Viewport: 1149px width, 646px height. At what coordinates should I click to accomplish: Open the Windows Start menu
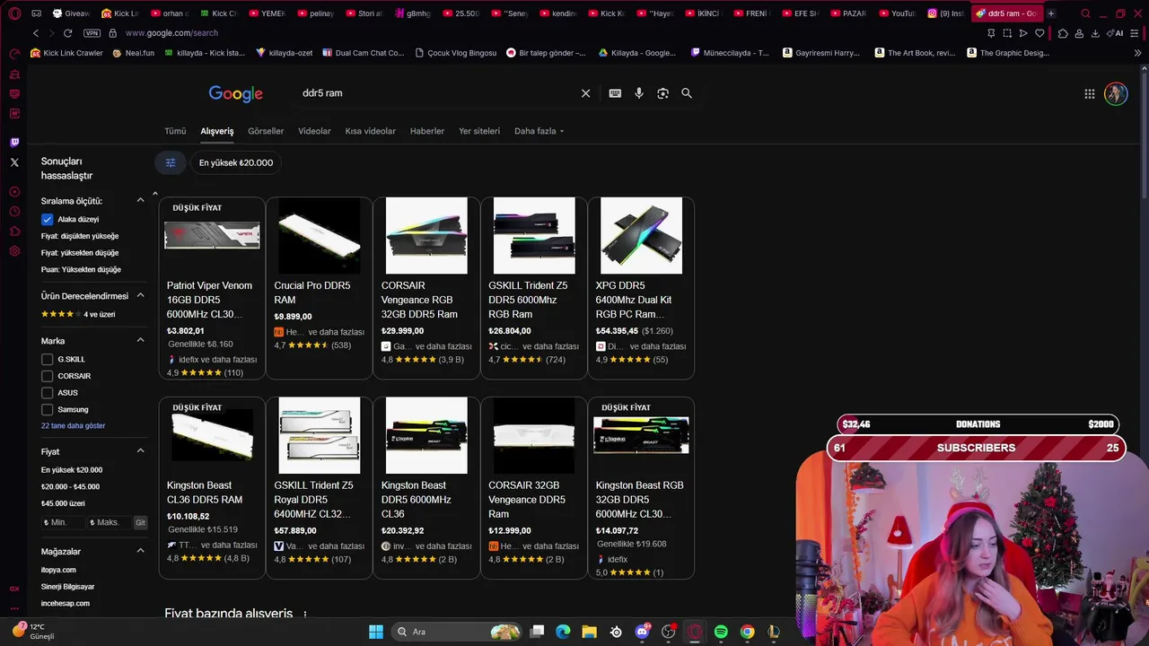(x=376, y=632)
